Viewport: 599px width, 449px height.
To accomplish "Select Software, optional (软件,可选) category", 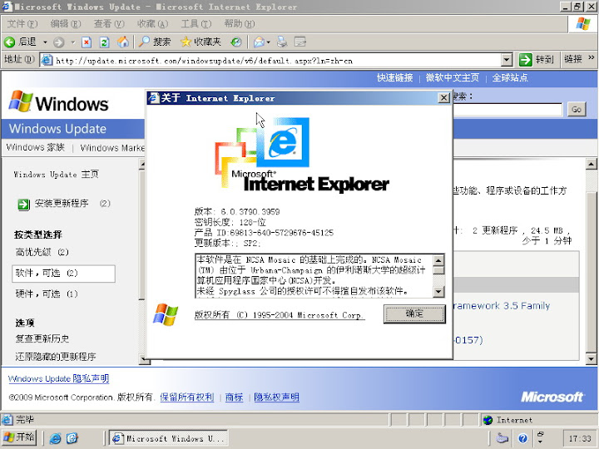I will (x=63, y=274).
